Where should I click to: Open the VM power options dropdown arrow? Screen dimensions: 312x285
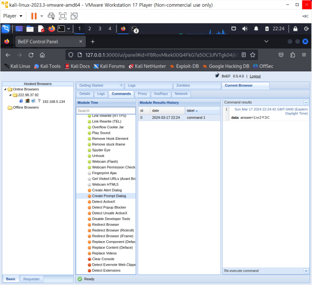coord(42,16)
